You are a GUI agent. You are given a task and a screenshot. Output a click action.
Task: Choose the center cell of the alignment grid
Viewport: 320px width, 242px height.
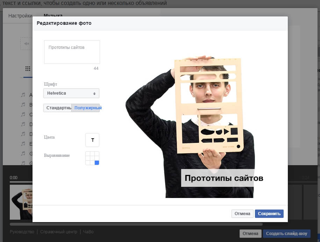click(x=92, y=158)
